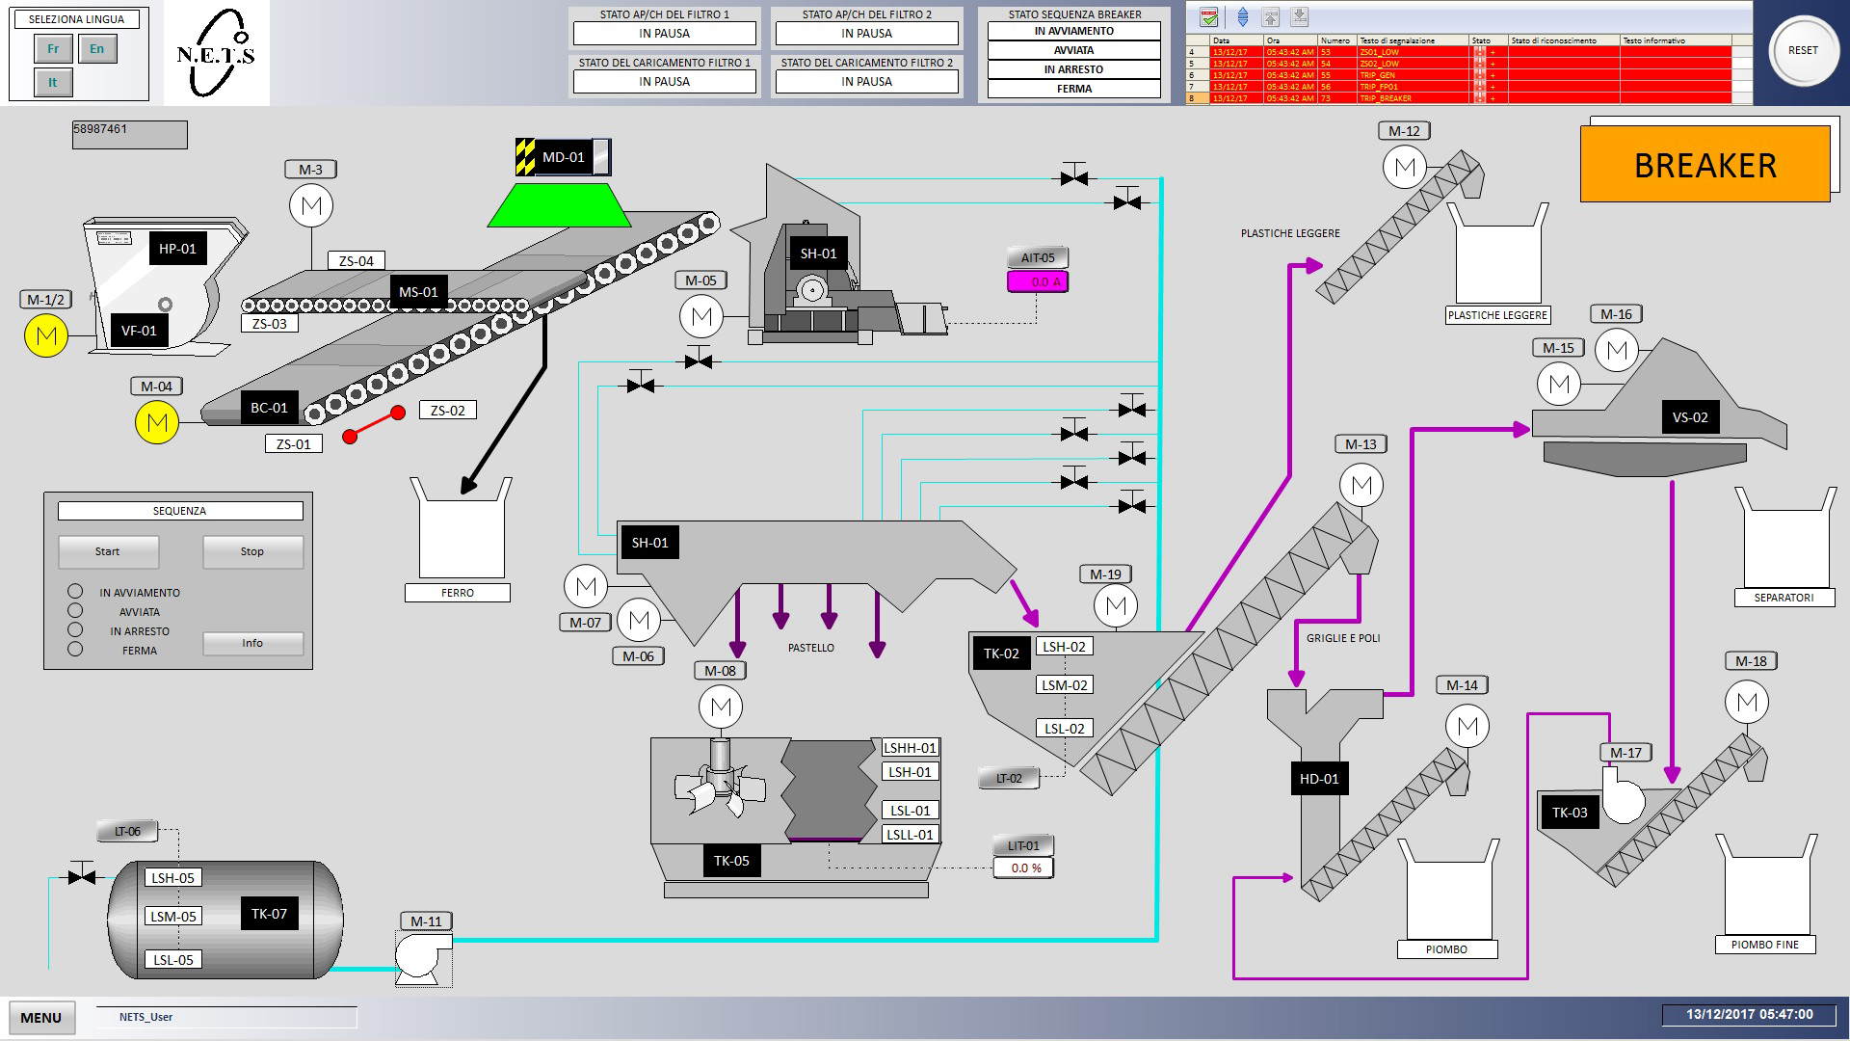Click LIT-01 value field 0.0 %
This screenshot has height=1041, width=1850.
click(x=1023, y=867)
